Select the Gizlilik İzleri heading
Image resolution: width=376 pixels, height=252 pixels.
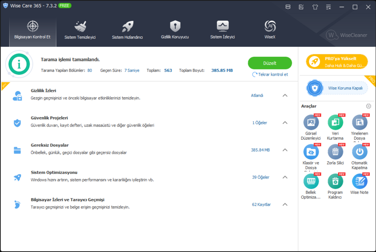click(x=43, y=91)
